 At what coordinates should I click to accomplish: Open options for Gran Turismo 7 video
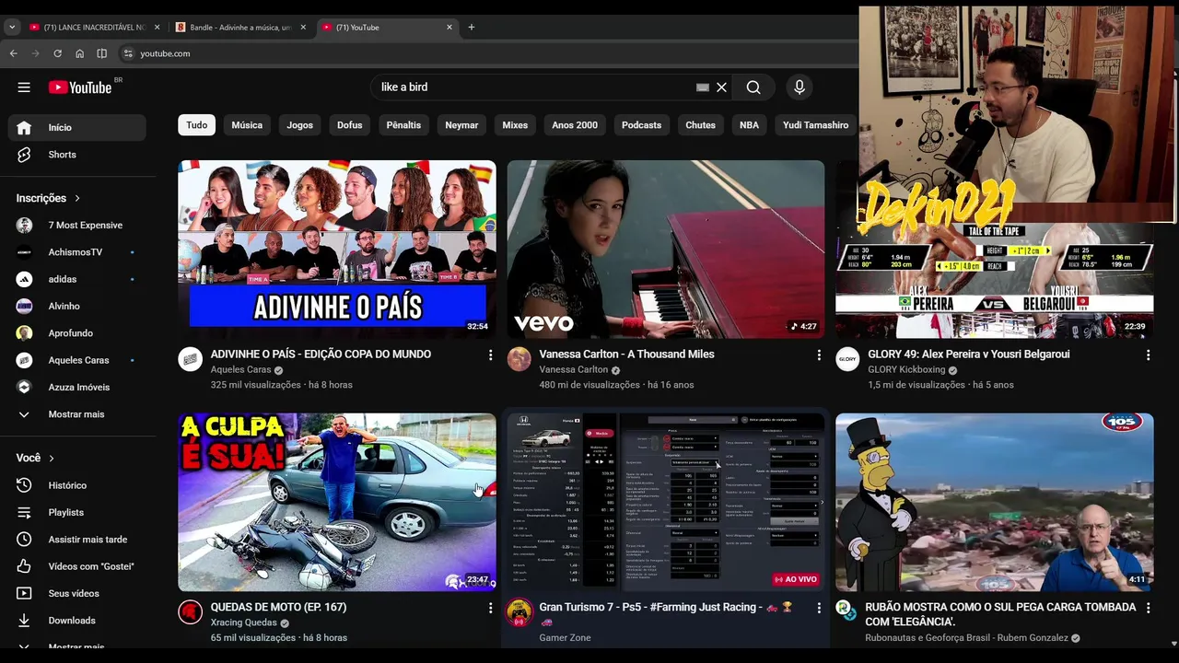coord(819,608)
